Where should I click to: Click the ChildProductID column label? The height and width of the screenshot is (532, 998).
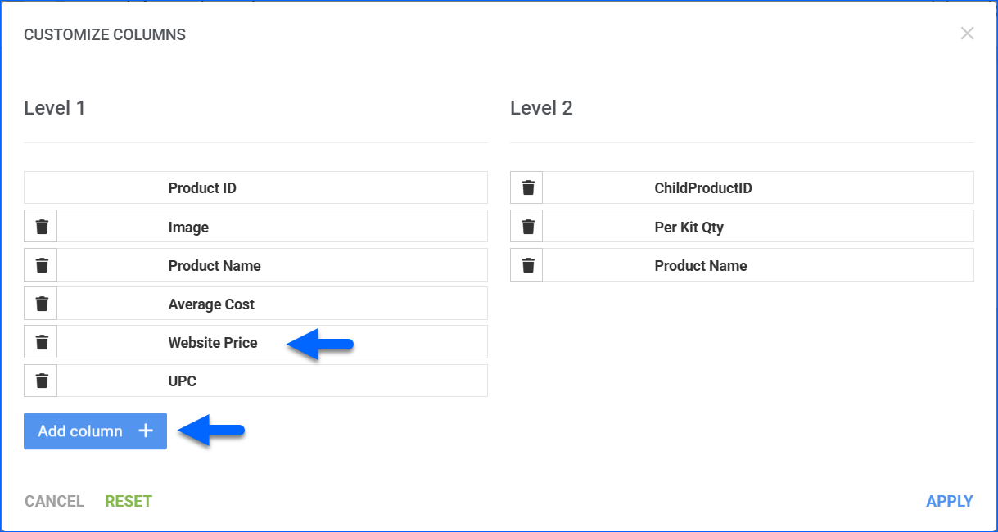[x=703, y=188]
